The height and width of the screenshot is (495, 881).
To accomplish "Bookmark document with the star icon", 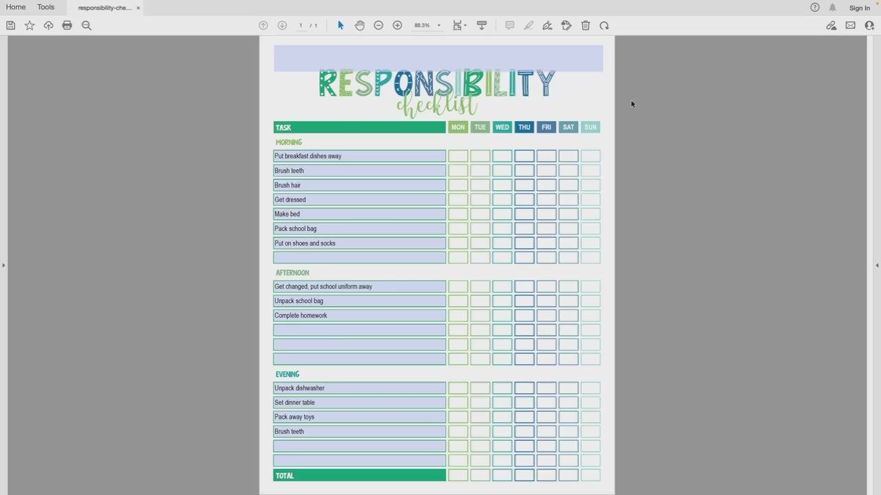I will (x=30, y=25).
